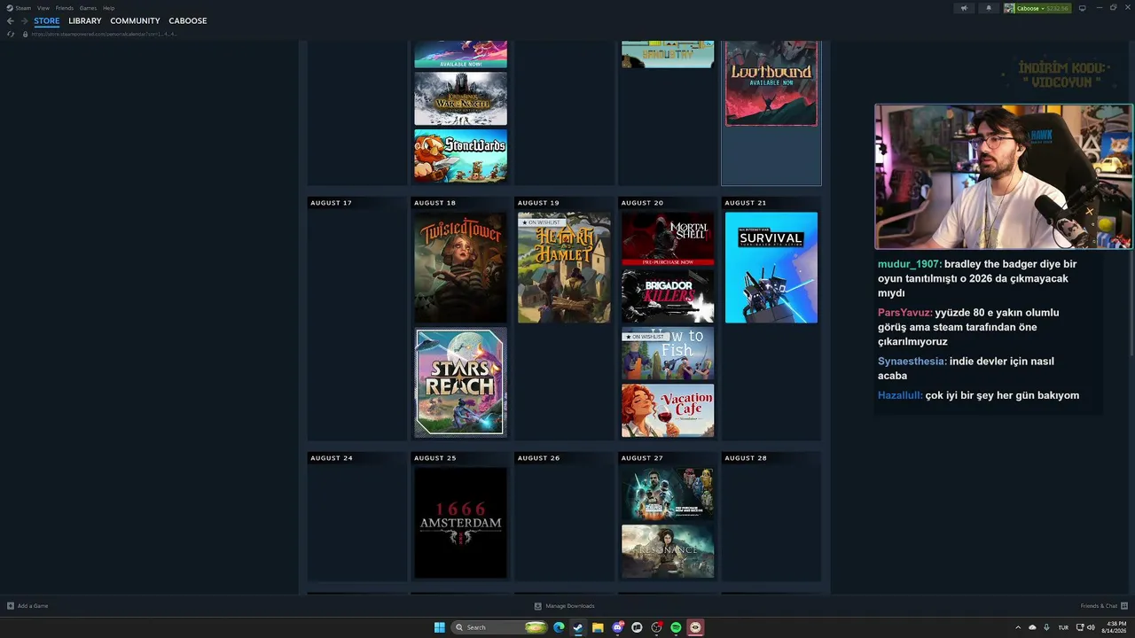Open the Brigador Killers game tile
Screen dimensions: 1135x638
668,296
